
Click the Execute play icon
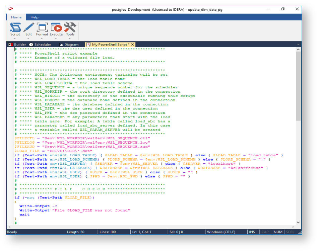tap(56, 27)
